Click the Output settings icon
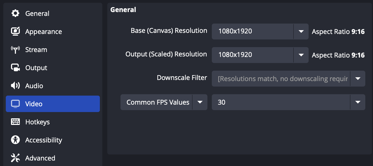 (15, 68)
